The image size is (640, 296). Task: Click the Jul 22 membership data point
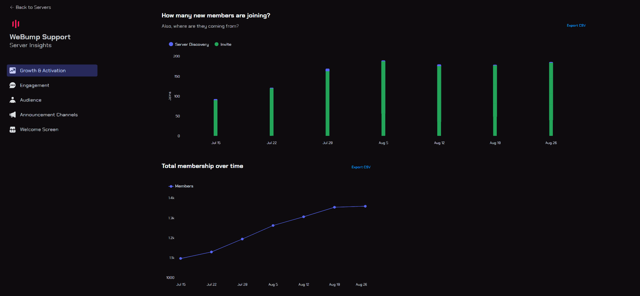tap(211, 252)
